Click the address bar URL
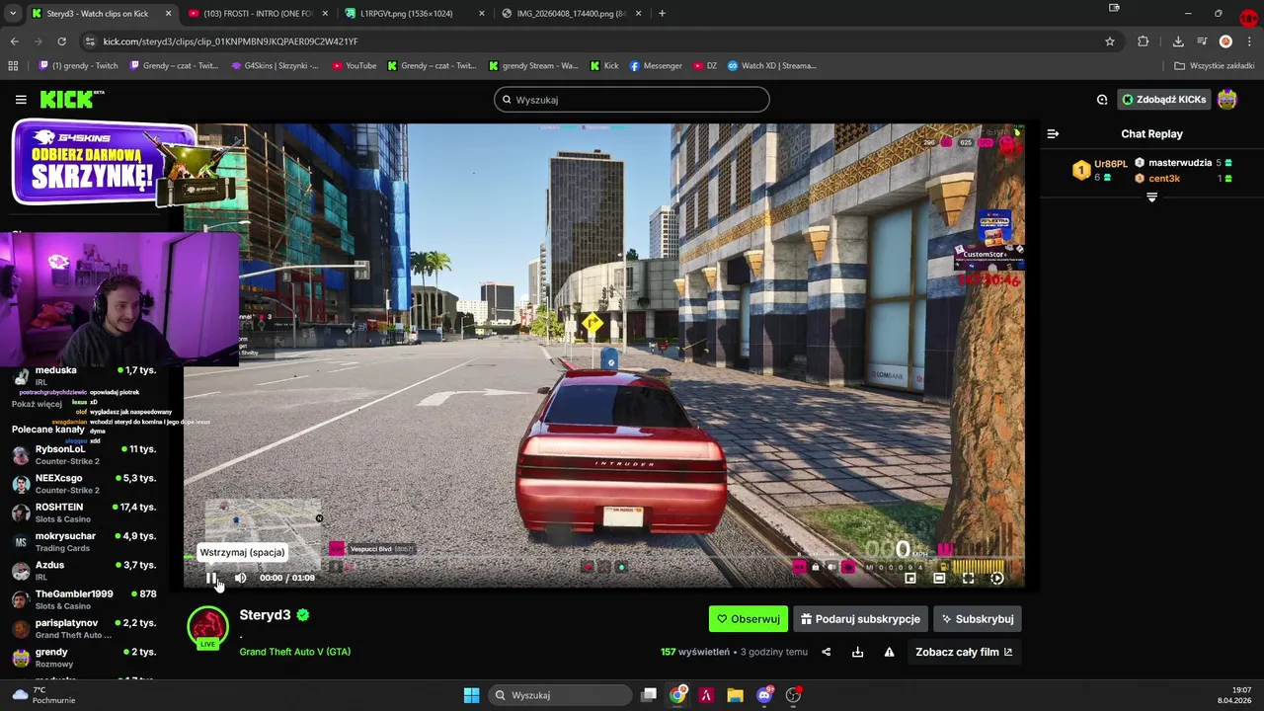This screenshot has height=711, width=1264. pyautogui.click(x=230, y=41)
